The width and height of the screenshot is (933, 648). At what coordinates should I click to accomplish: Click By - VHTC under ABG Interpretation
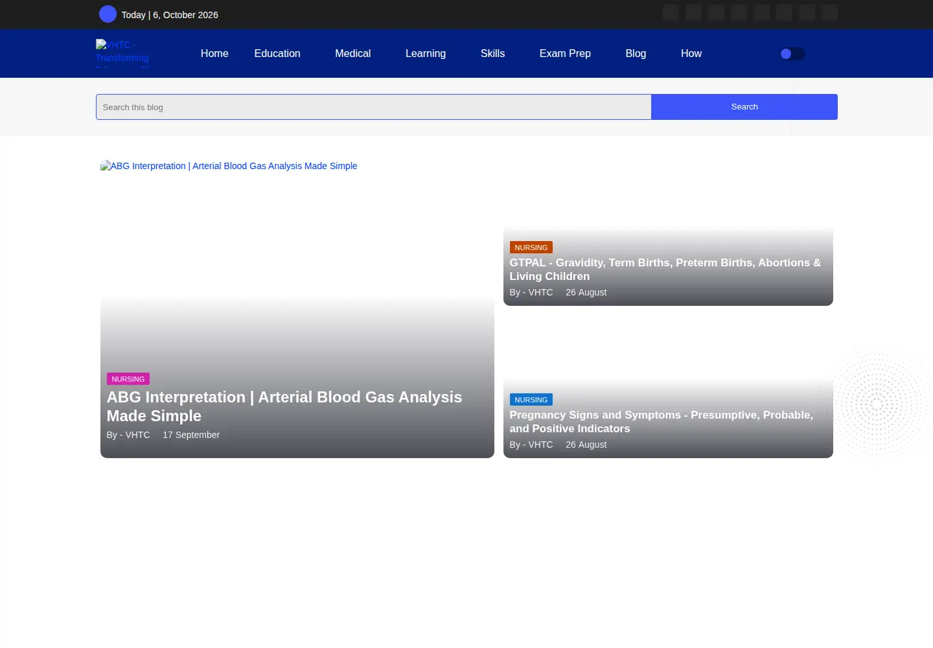pyautogui.click(x=128, y=435)
